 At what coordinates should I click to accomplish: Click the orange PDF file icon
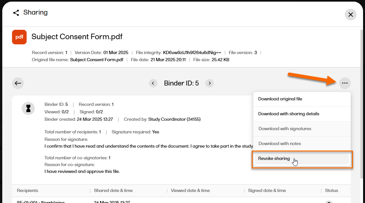(19, 37)
